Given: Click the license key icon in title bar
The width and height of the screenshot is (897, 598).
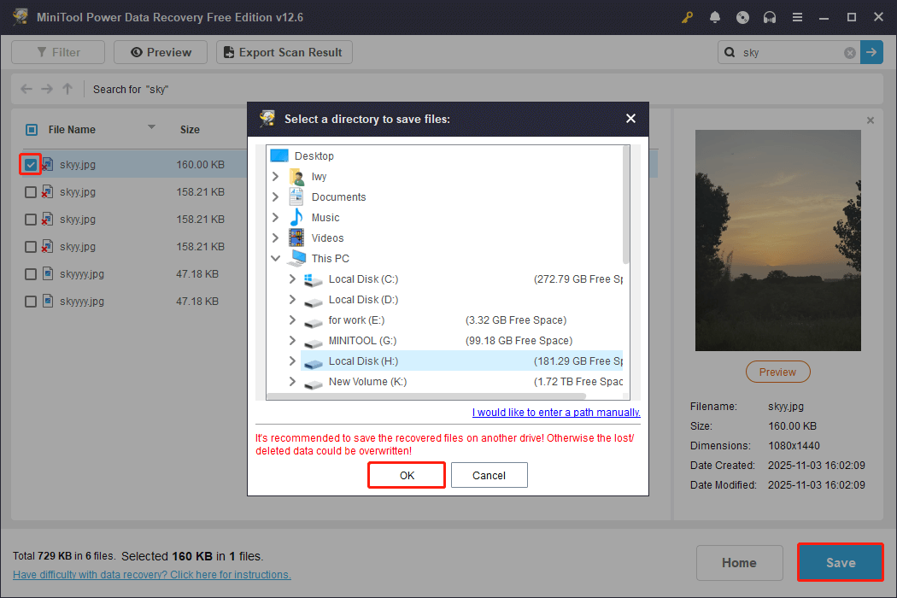Looking at the screenshot, I should pyautogui.click(x=687, y=16).
